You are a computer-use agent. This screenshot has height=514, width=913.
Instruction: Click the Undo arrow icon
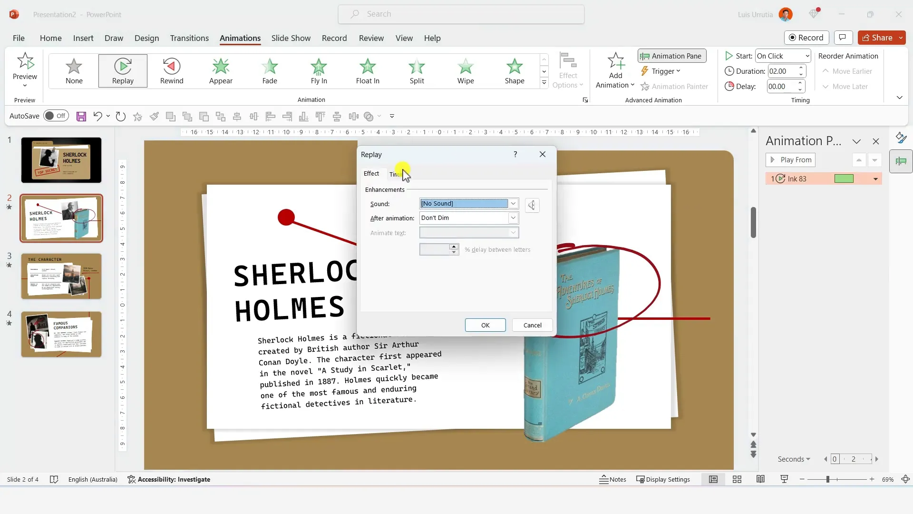click(97, 116)
